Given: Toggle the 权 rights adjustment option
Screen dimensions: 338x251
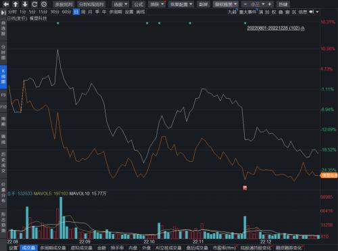Looking at the screenshot, I should (274, 12).
